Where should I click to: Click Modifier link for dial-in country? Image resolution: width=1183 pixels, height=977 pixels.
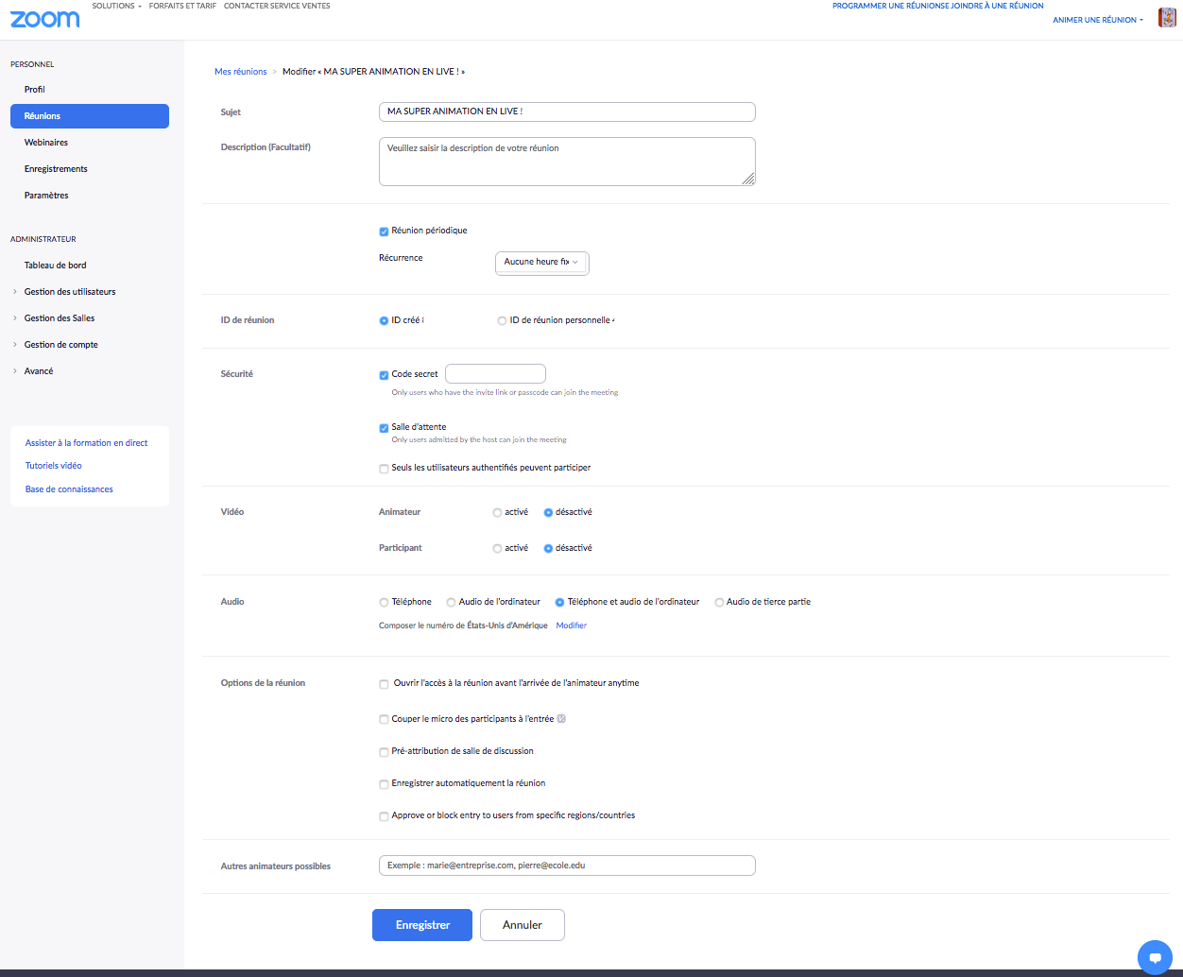coord(571,626)
